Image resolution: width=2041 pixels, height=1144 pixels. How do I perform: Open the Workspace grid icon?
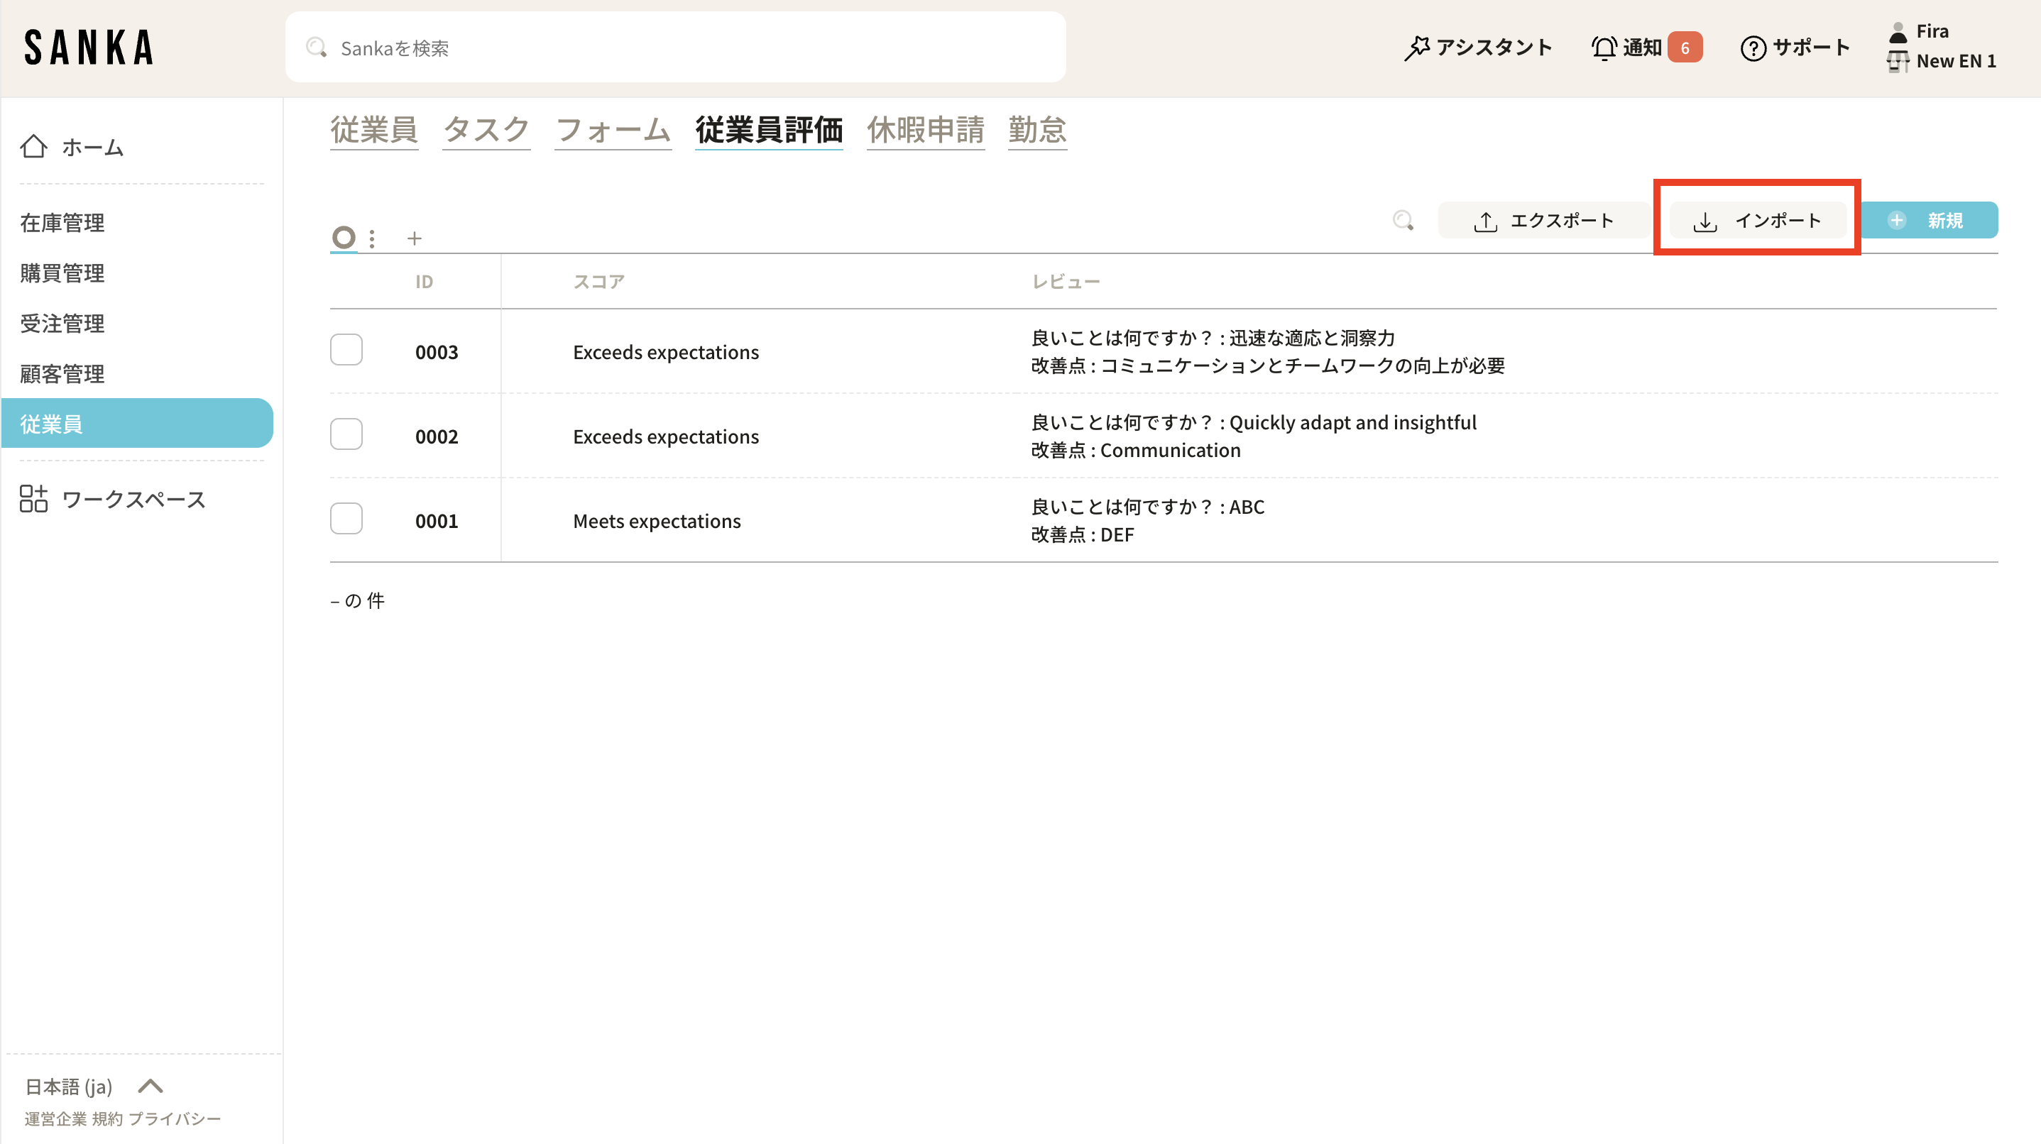click(x=33, y=499)
